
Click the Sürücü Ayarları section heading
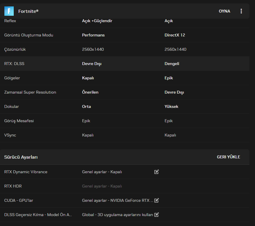coord(21,157)
